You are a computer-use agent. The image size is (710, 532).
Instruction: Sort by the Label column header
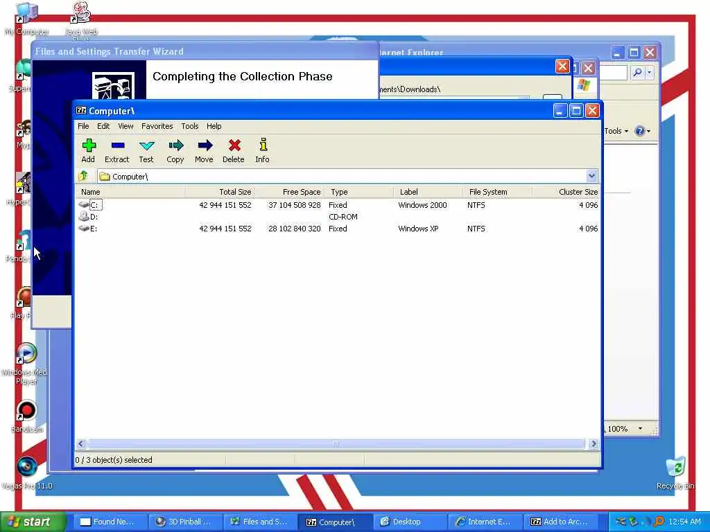428,192
